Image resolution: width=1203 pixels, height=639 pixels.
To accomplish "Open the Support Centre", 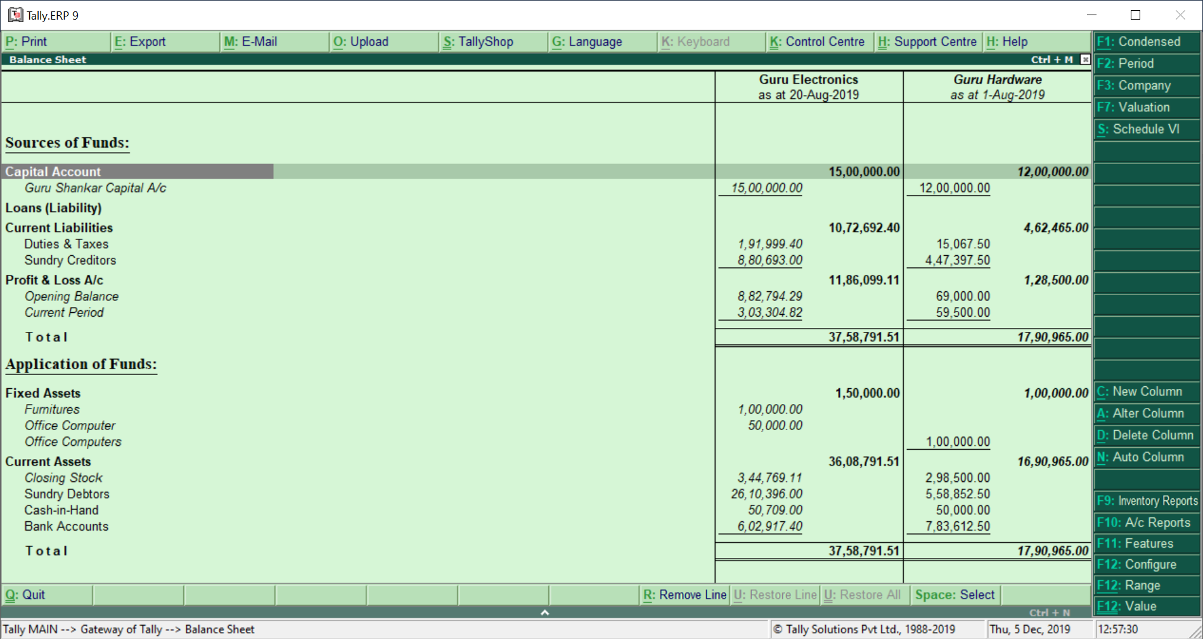I will (928, 41).
